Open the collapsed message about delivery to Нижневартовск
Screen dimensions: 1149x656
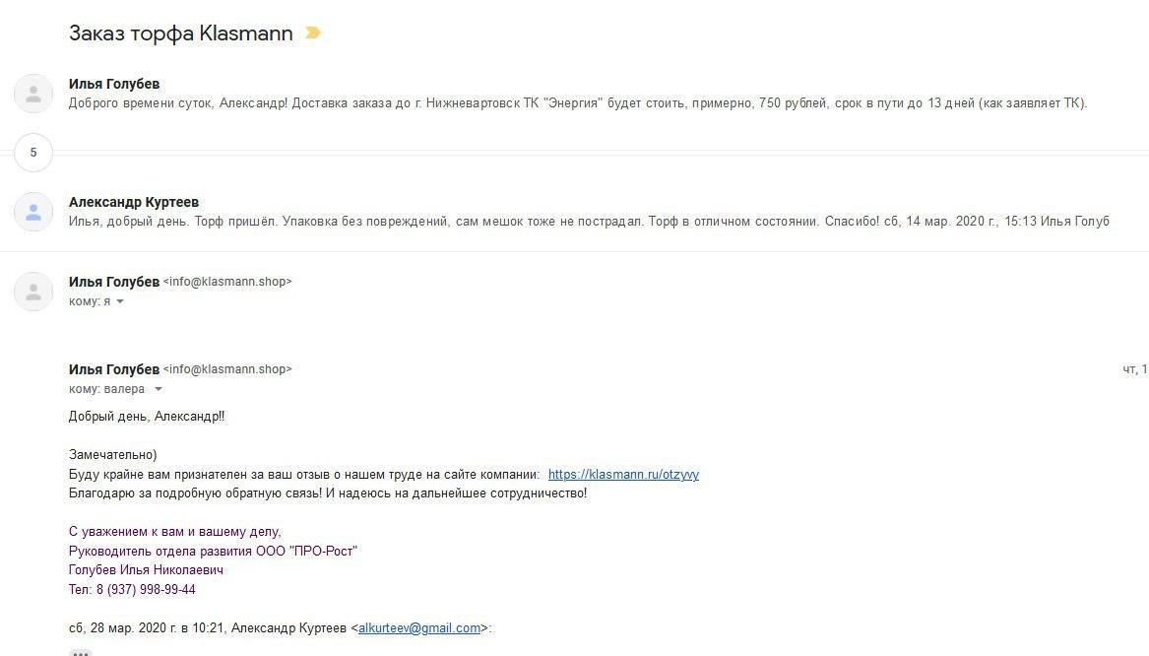click(577, 103)
